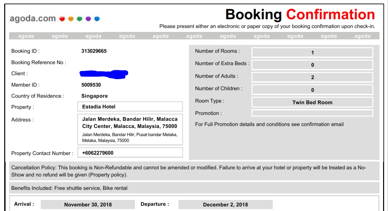Click the blue scribble over client name

pos(104,74)
